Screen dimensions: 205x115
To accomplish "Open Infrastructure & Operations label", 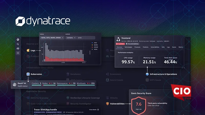I will click(163, 74).
